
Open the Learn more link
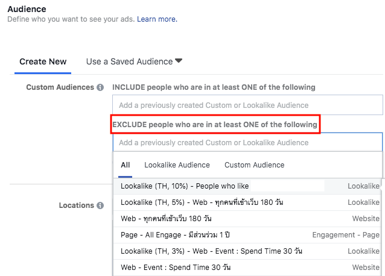(x=157, y=19)
